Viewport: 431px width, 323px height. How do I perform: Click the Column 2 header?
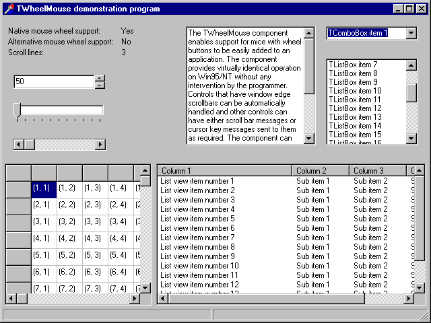(321, 171)
